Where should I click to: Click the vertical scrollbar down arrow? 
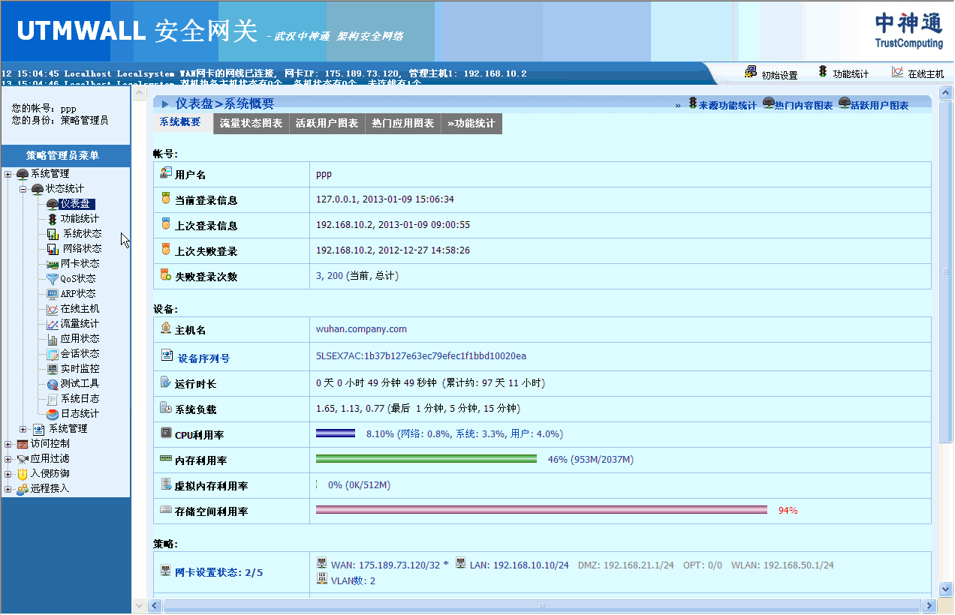pos(945,589)
